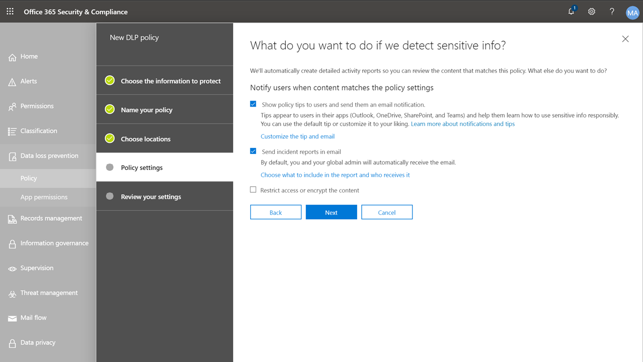Click the Classification list icon
Viewport: 643px width, 362px height.
click(x=13, y=132)
